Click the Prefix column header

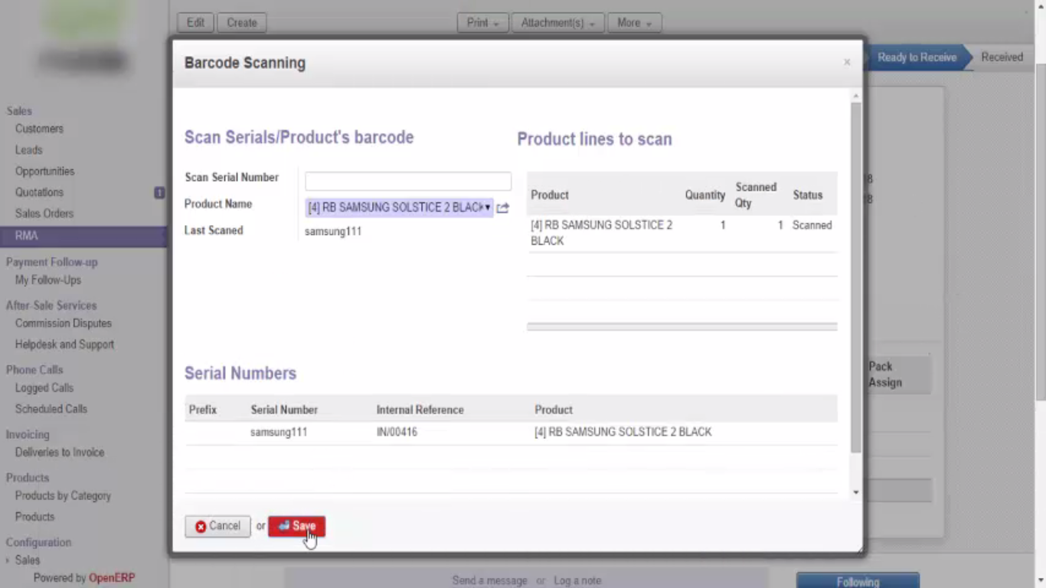[203, 410]
